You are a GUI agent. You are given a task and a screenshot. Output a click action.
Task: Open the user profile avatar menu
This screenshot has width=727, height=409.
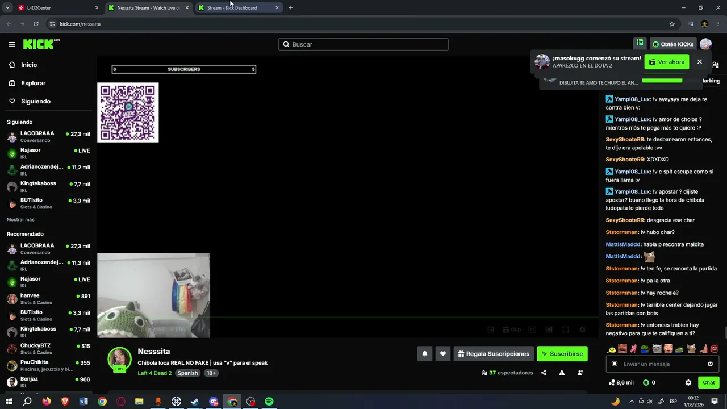coord(705,44)
